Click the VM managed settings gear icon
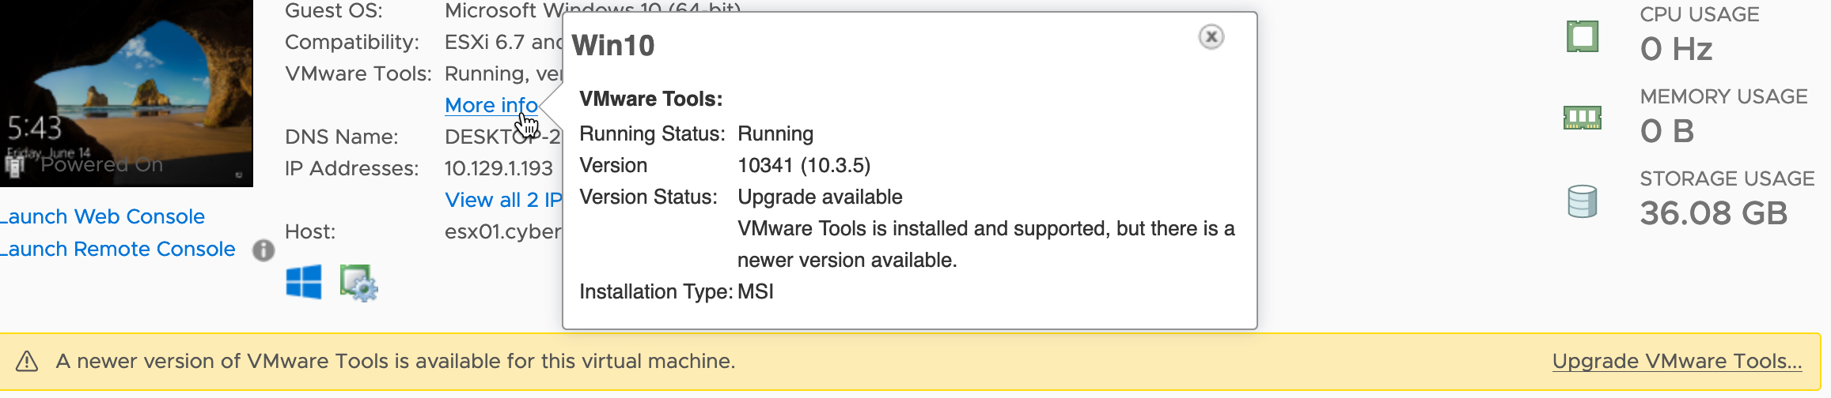 click(x=359, y=283)
